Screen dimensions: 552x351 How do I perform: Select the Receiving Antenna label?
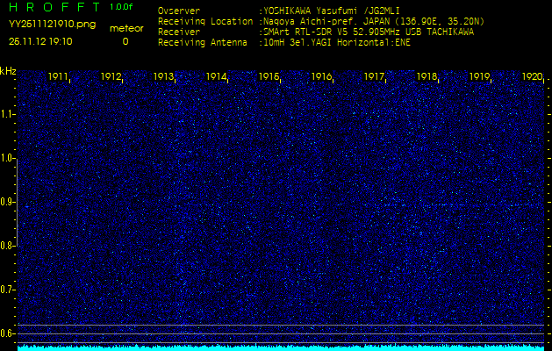(x=203, y=43)
